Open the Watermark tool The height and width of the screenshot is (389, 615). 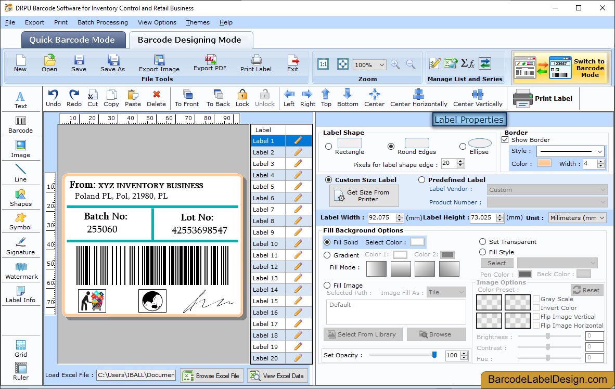[x=21, y=271]
